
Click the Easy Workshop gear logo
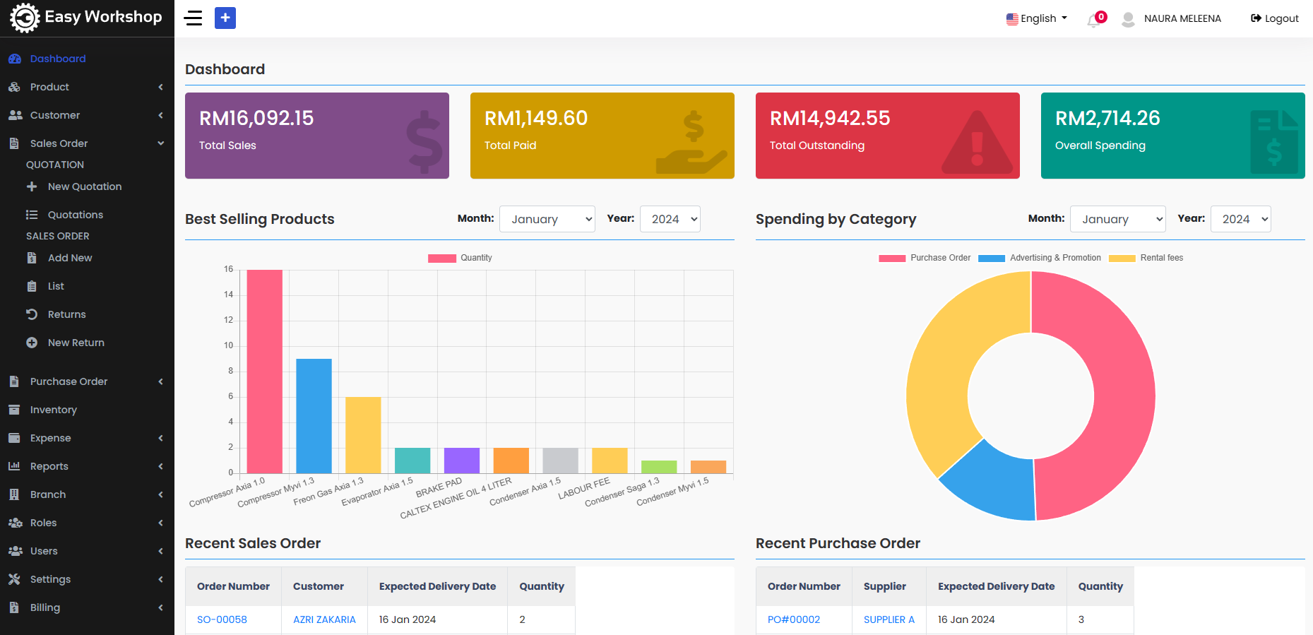coord(25,18)
